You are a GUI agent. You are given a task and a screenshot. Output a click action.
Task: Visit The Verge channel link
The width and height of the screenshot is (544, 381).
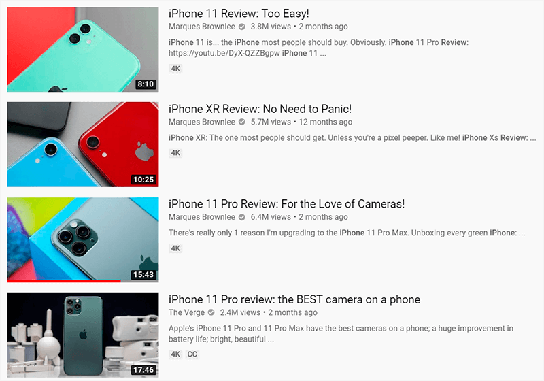pos(186,312)
